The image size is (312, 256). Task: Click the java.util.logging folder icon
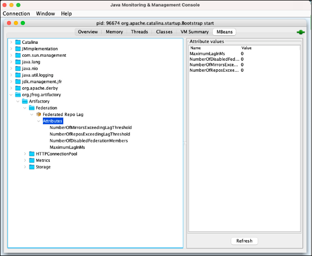[18, 75]
